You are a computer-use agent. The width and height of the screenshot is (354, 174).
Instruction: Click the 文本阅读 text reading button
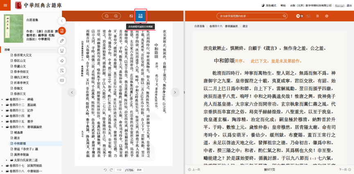point(140,16)
